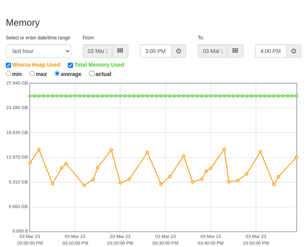
Task: Click the '18.630 GB' axis label
Action: (x=17, y=132)
